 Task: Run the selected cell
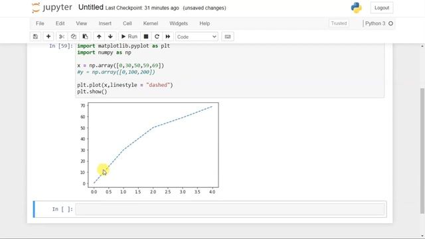[x=129, y=37]
